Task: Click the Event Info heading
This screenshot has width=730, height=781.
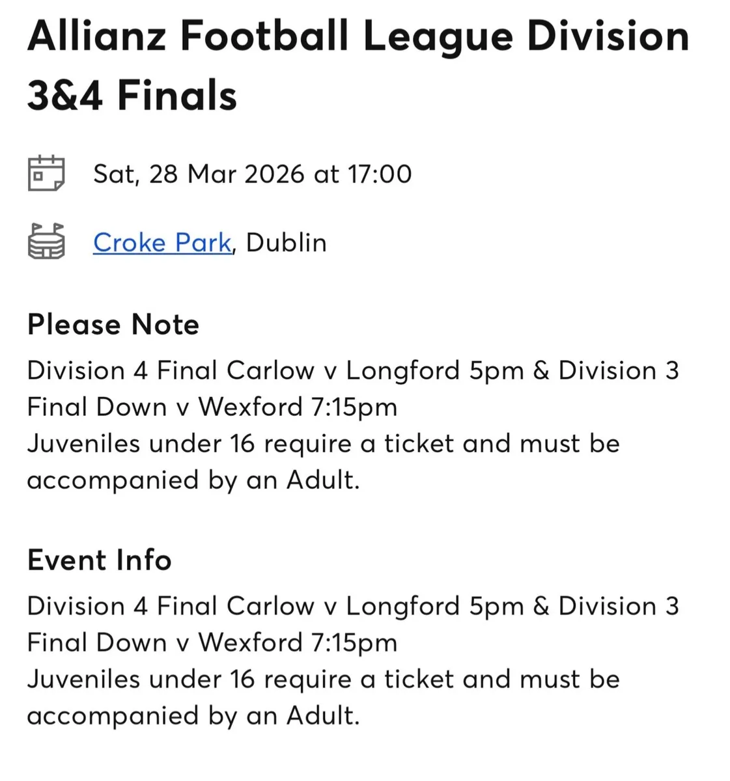Action: tap(99, 559)
